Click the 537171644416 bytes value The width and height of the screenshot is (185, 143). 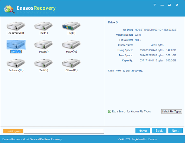click(x=152, y=61)
